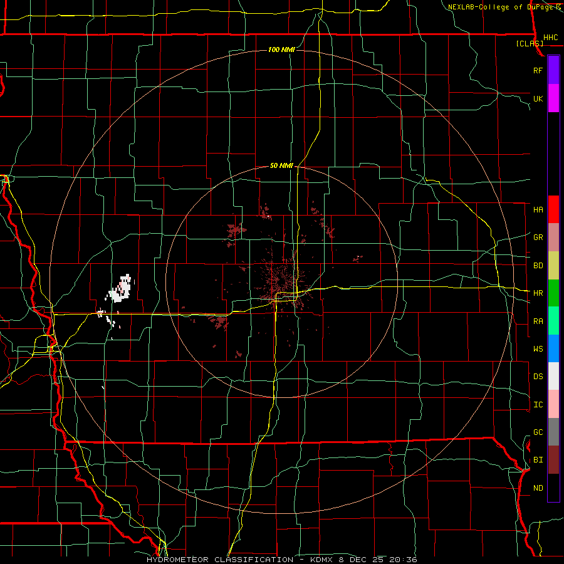Image resolution: width=564 pixels, height=564 pixels.
Task: Click the UK magenta legend swatch
Action: pos(553,98)
